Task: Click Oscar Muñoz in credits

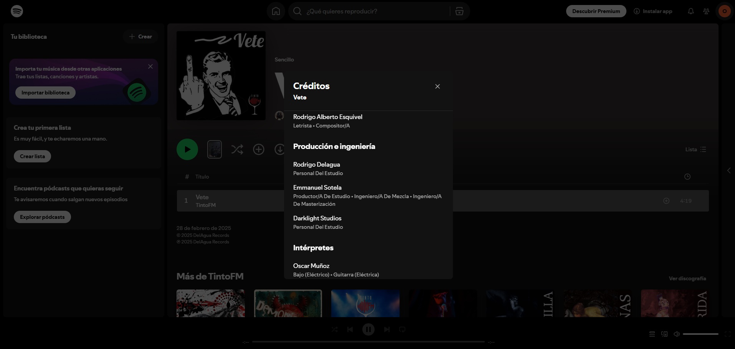Action: [311, 266]
